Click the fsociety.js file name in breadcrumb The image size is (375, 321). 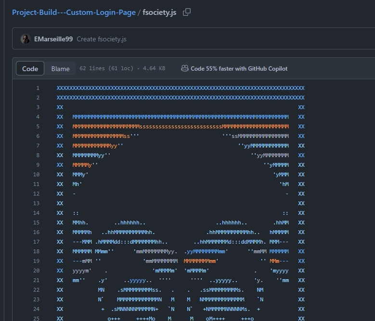(x=159, y=12)
